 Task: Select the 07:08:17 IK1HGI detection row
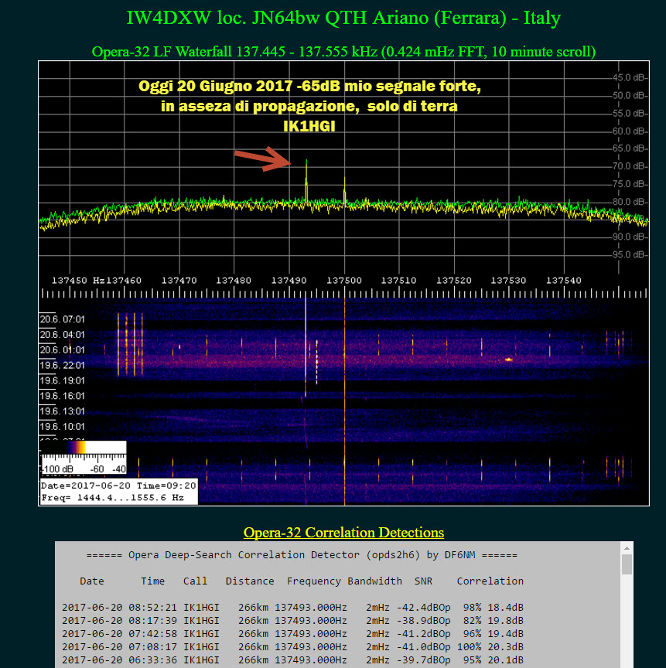coord(292,647)
